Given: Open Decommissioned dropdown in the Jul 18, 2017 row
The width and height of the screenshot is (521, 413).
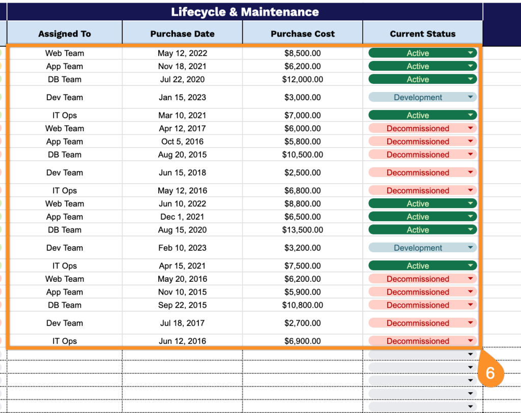Looking at the screenshot, I should 471,323.
